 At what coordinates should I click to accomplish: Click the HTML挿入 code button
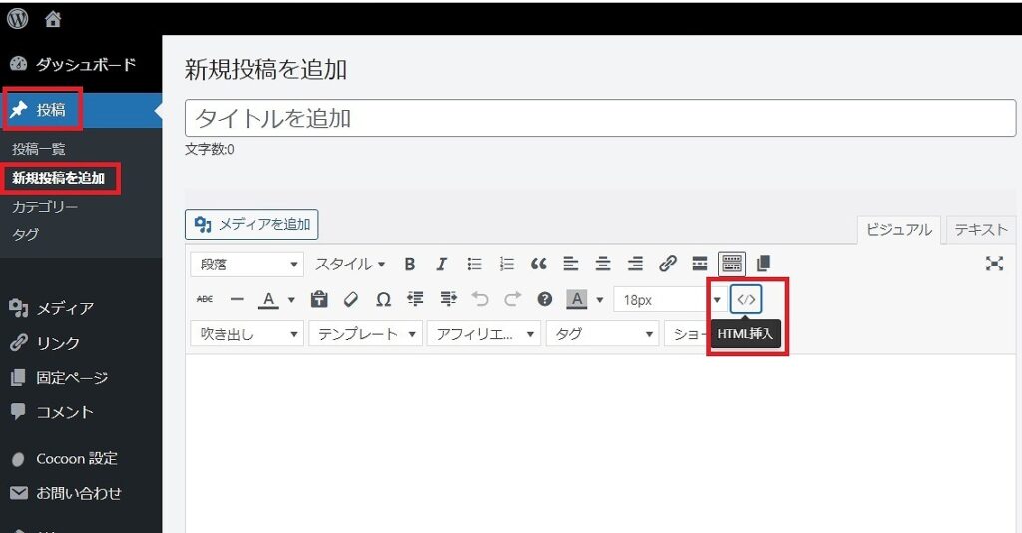pos(746,299)
